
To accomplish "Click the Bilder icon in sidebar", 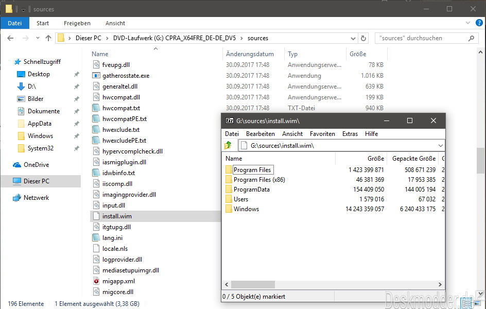I will click(x=21, y=99).
